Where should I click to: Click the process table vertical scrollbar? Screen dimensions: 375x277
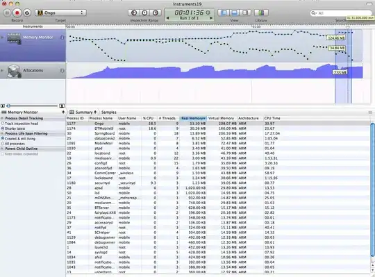pos(372,190)
